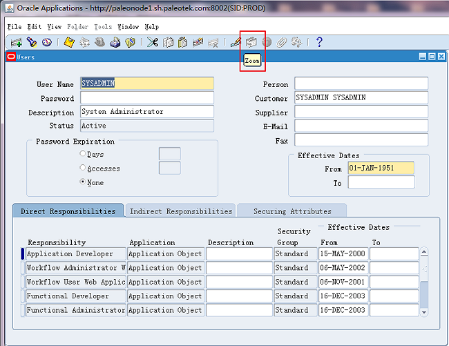Screen dimensions: 449x346
Task: Click the Zoom toolbar icon
Action: 251,42
